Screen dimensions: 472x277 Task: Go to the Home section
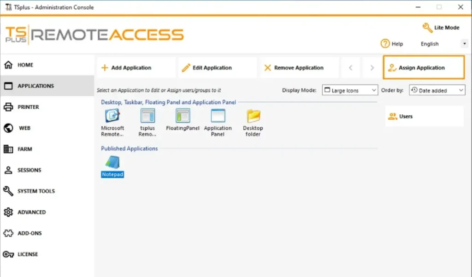(x=25, y=65)
